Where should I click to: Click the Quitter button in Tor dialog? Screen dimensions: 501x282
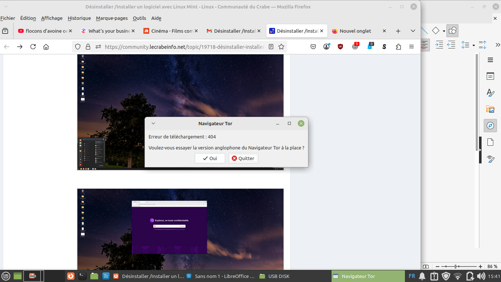243,158
